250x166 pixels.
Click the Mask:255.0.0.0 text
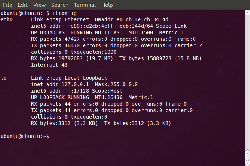tap(116, 84)
